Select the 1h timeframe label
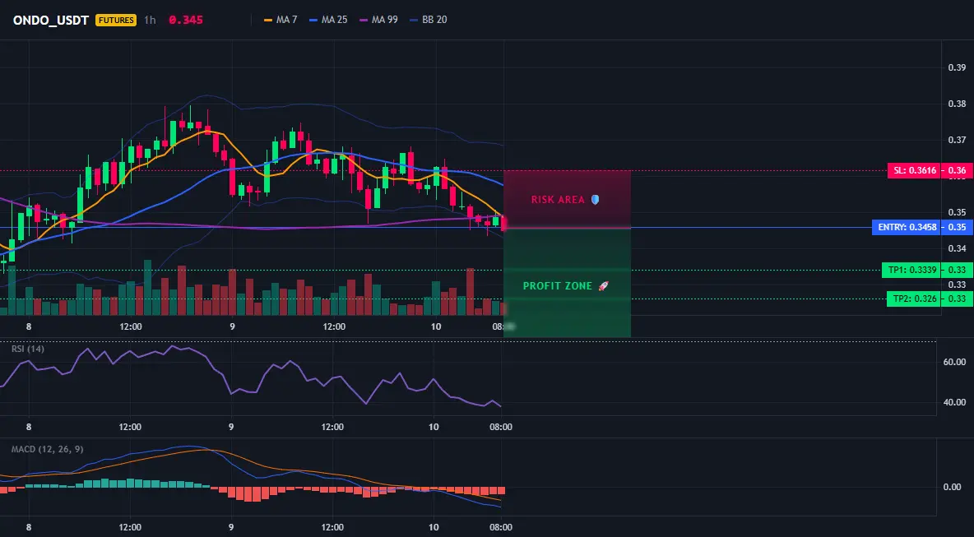 click(x=150, y=20)
